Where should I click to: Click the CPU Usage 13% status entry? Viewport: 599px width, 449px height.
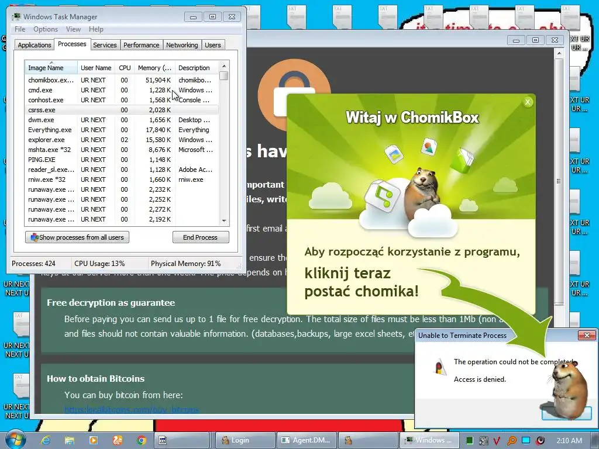99,264
